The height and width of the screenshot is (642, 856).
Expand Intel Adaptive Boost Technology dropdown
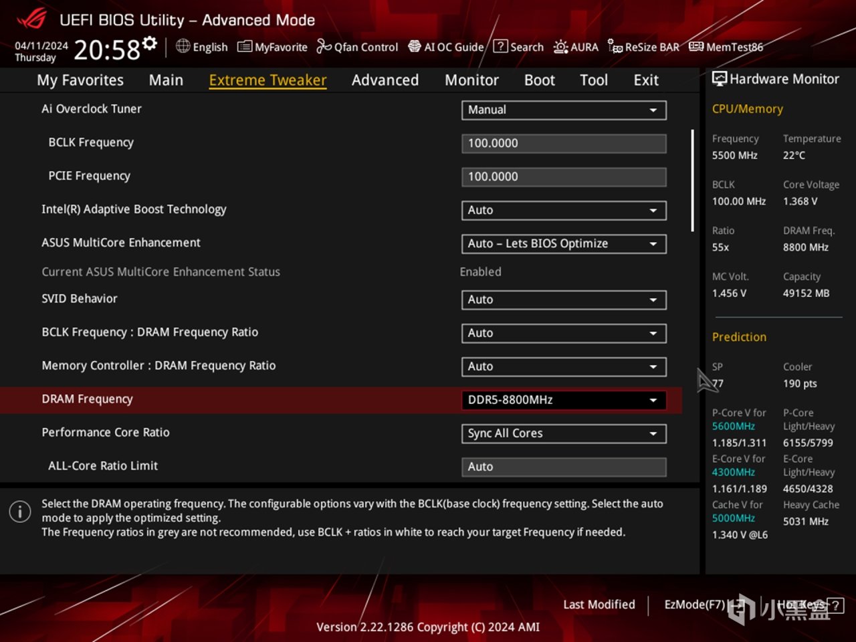pyautogui.click(x=564, y=210)
